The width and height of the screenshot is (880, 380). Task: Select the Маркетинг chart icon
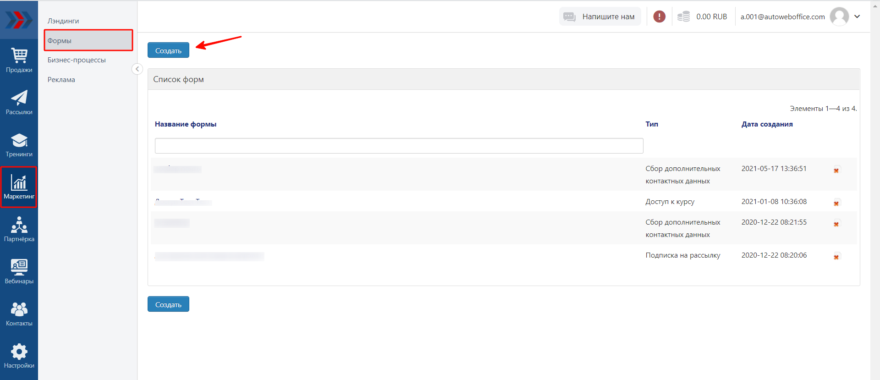(x=19, y=187)
